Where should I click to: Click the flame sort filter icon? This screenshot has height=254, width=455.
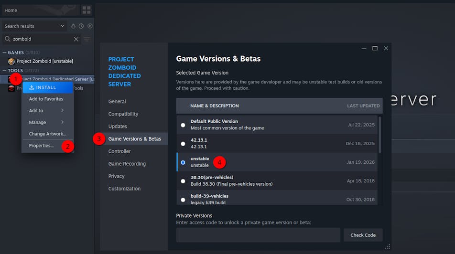pyautogui.click(x=73, y=26)
